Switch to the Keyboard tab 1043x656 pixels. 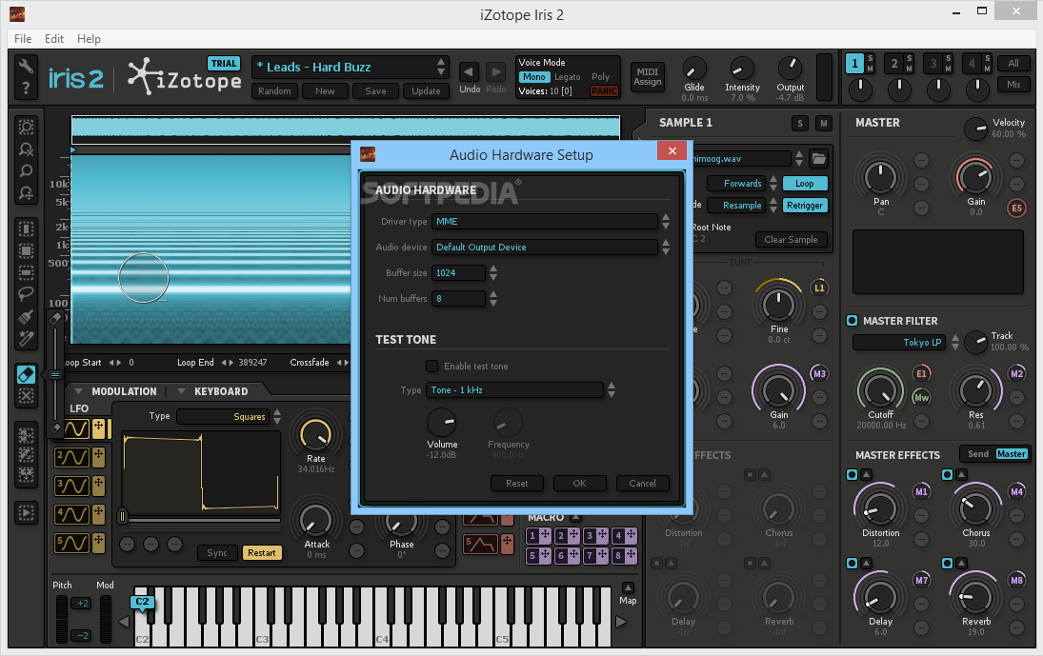coord(221,391)
